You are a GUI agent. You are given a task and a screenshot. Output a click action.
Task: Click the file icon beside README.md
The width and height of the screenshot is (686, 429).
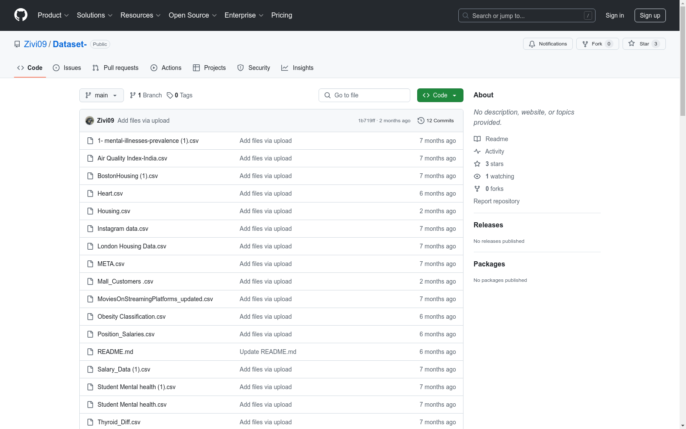pyautogui.click(x=90, y=352)
